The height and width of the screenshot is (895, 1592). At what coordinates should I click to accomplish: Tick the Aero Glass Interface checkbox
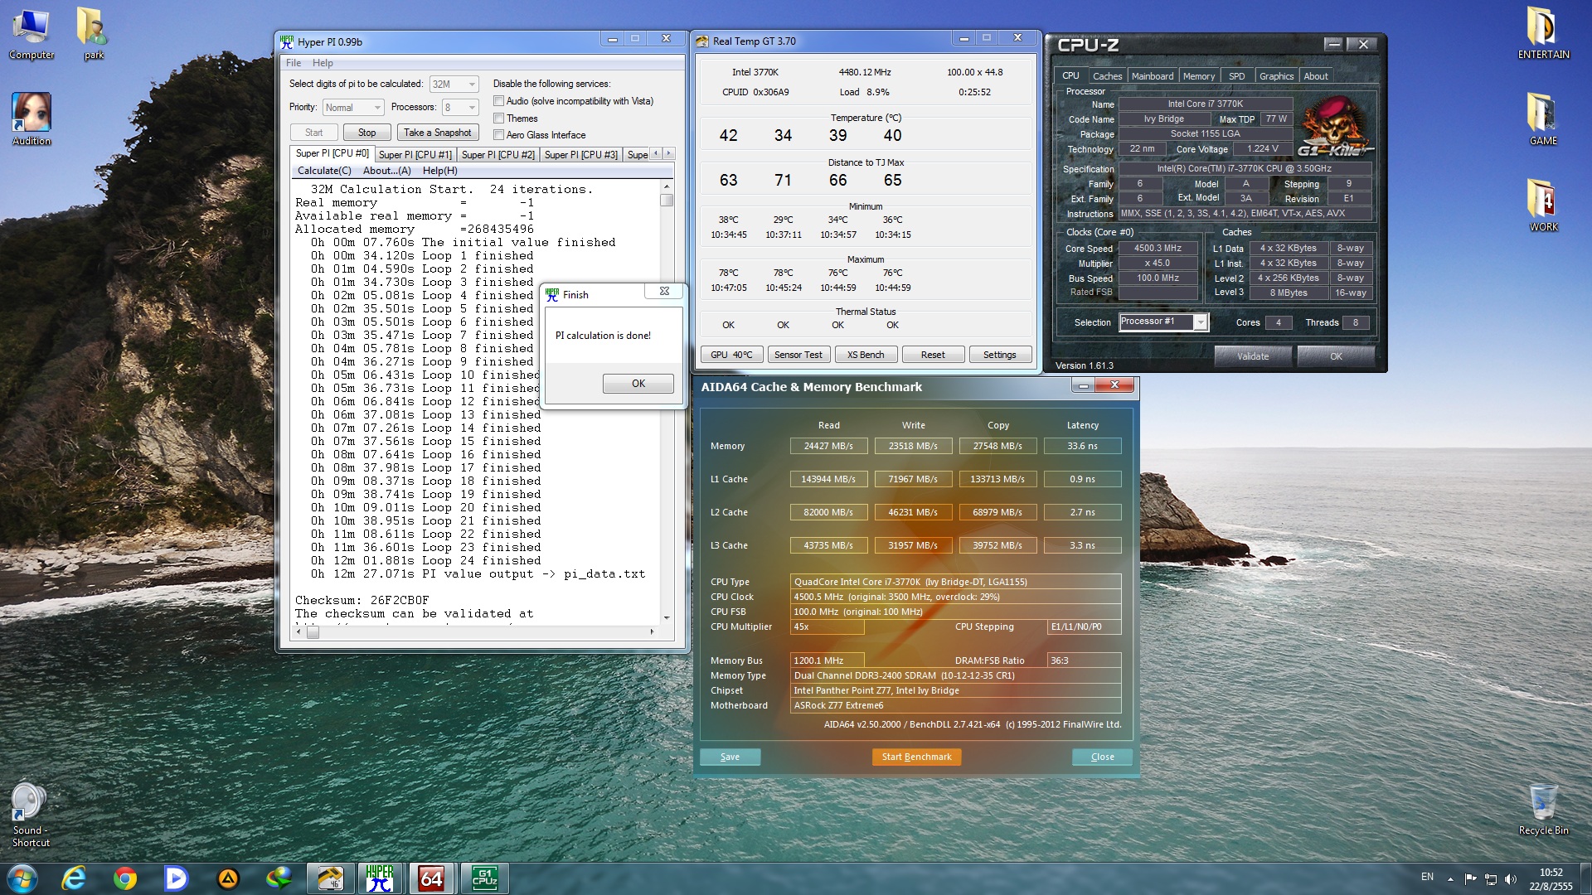coord(499,135)
